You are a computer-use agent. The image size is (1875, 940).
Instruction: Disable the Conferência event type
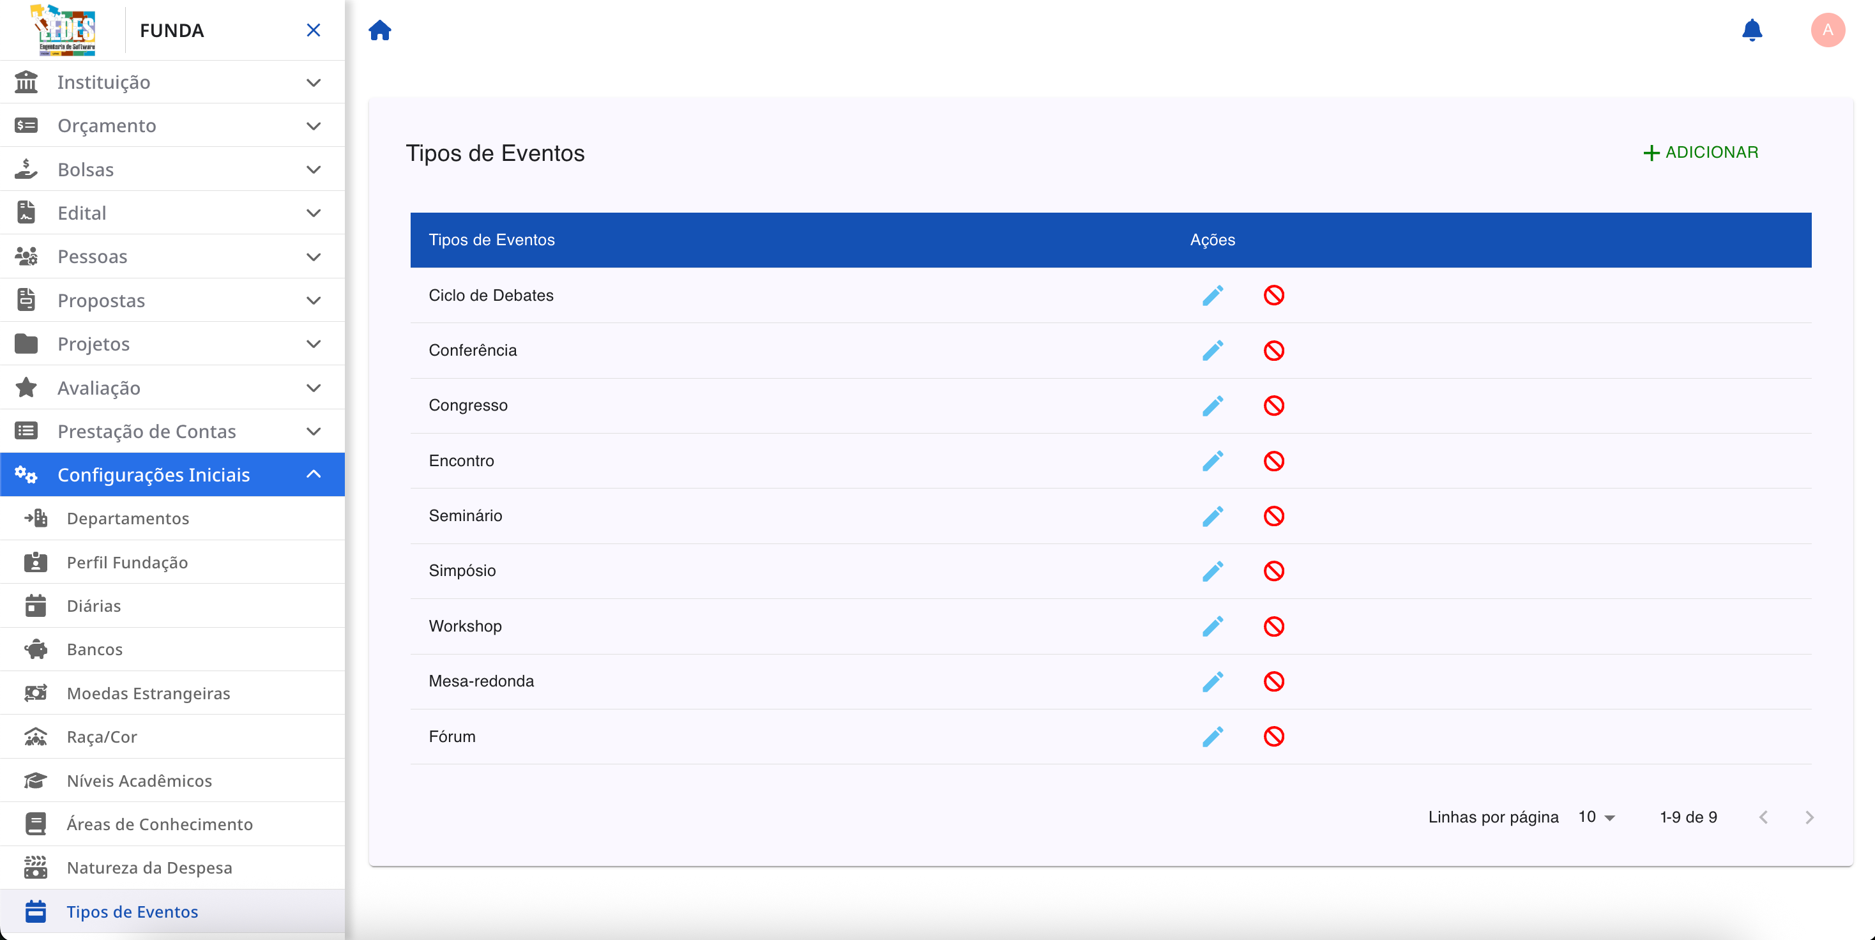[x=1274, y=351]
